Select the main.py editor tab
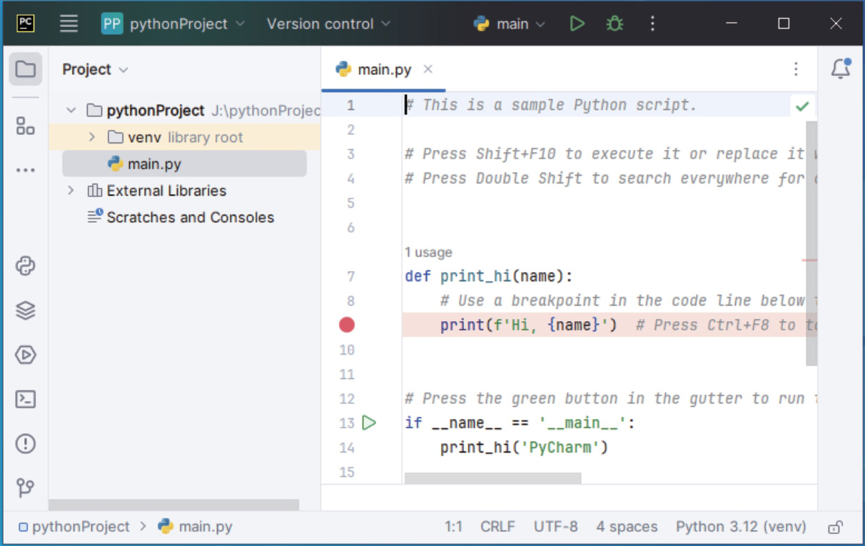This screenshot has width=865, height=546. [383, 69]
